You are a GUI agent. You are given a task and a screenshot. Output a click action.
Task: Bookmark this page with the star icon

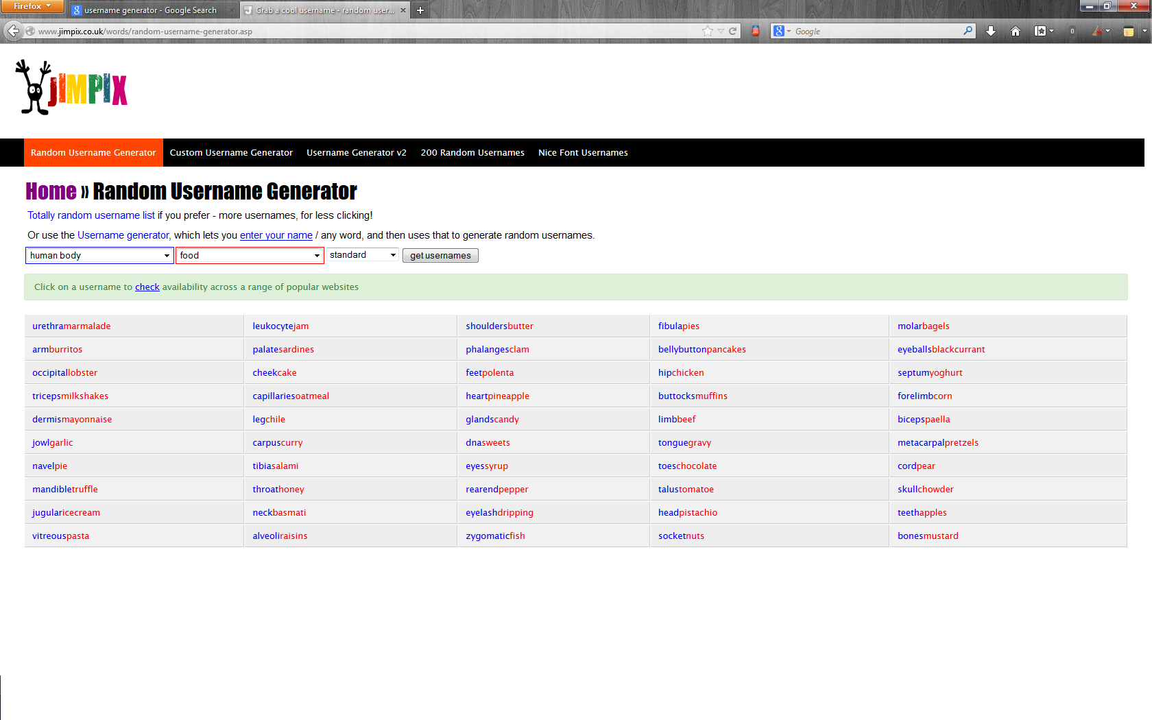708,31
